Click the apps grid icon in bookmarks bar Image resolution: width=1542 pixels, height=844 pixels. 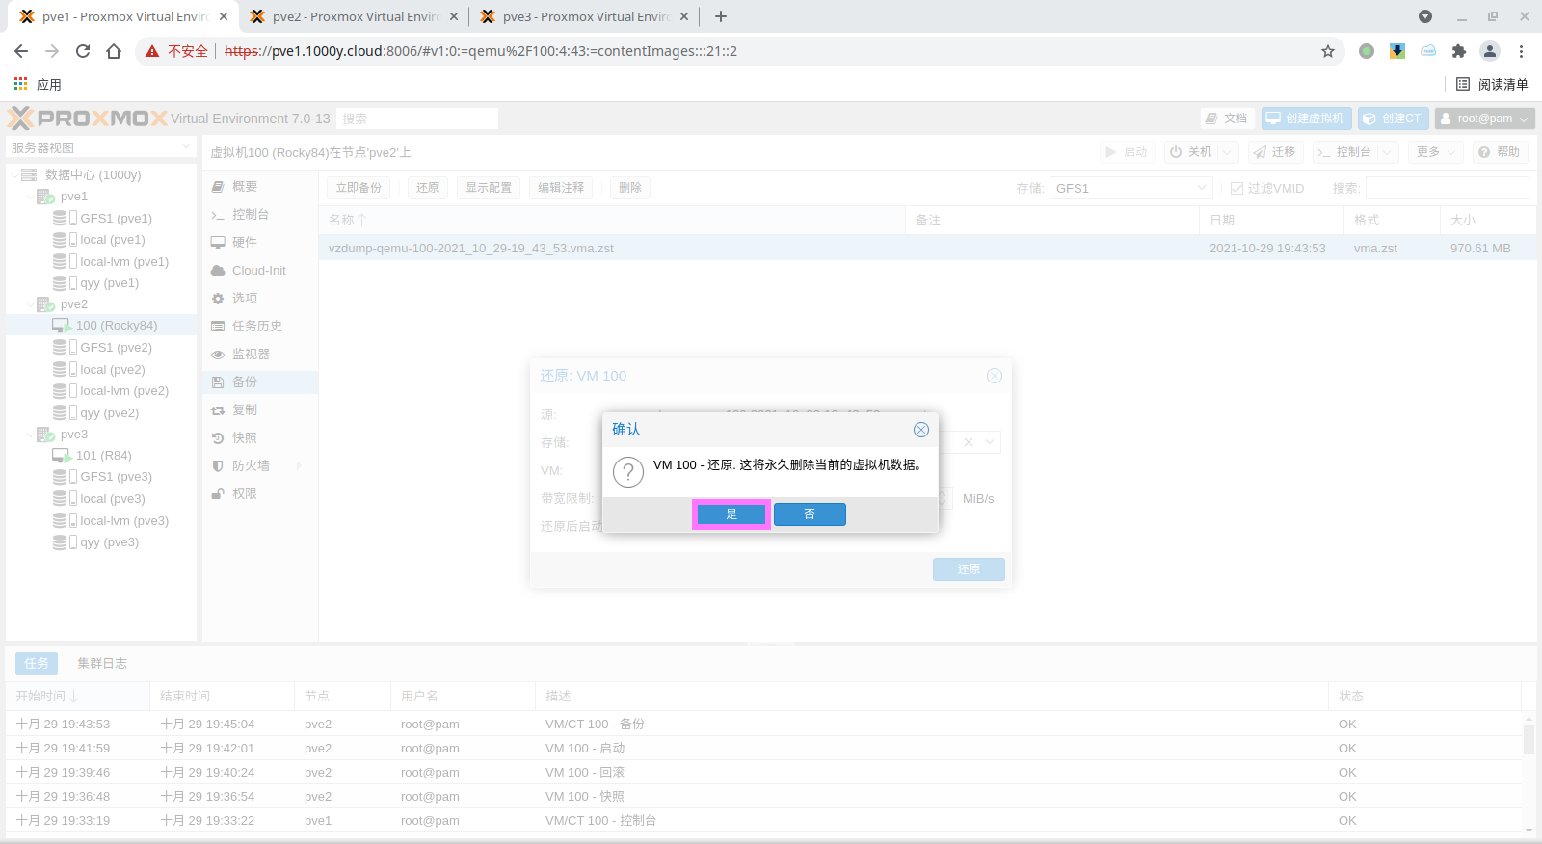20,84
